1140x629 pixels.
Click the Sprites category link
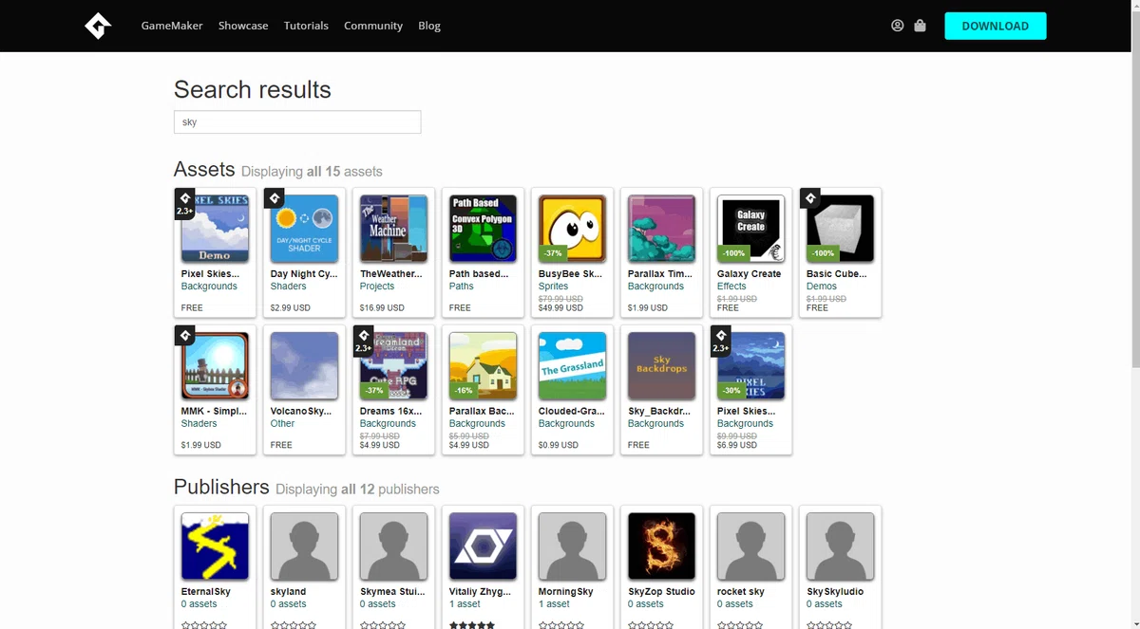(x=554, y=287)
